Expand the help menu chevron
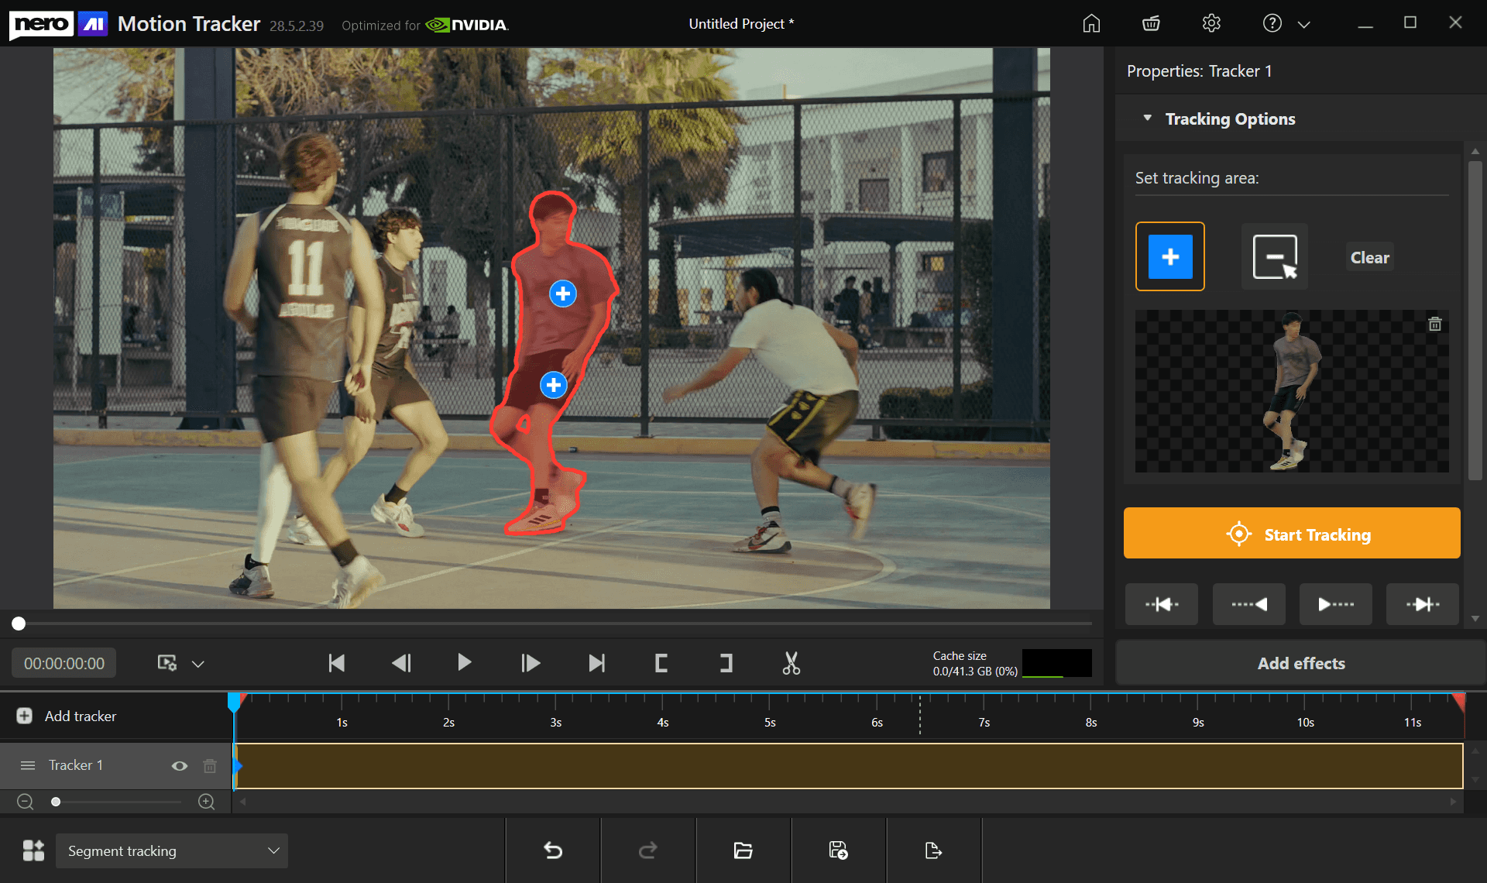The width and height of the screenshot is (1487, 883). [1303, 24]
